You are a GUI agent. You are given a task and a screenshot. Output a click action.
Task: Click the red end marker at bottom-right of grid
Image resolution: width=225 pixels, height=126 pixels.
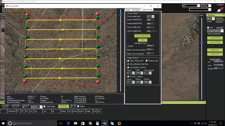coord(97,82)
